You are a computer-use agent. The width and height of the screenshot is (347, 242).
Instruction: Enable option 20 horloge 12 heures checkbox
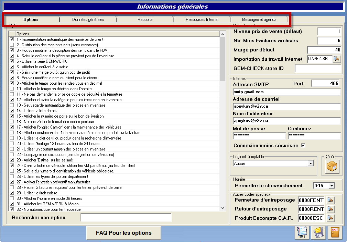(x=12, y=144)
